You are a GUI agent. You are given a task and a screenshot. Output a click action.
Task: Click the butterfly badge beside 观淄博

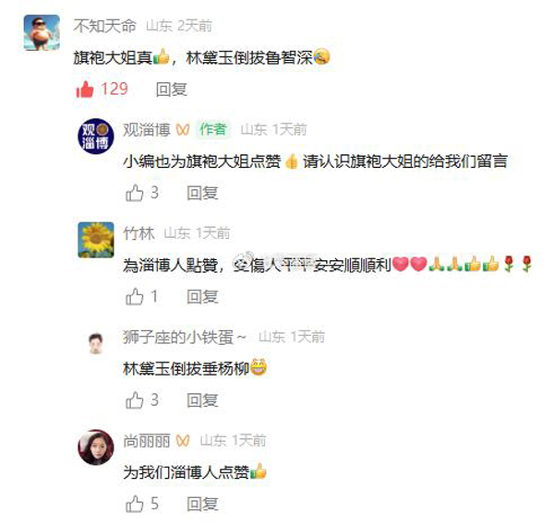click(183, 129)
